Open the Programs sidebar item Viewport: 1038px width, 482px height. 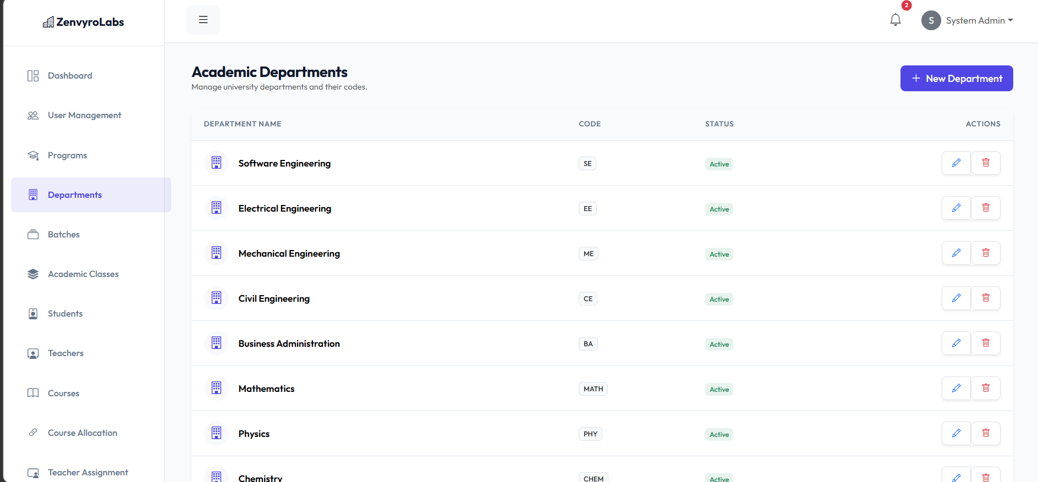coord(67,156)
